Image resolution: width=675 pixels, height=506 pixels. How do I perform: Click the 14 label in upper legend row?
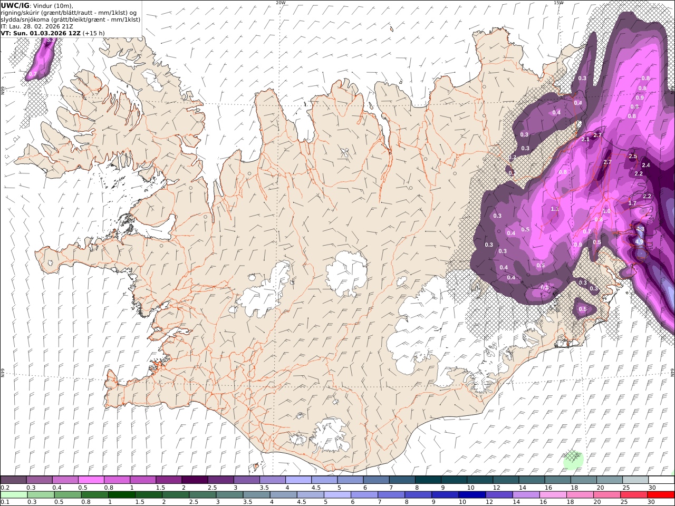(522, 488)
